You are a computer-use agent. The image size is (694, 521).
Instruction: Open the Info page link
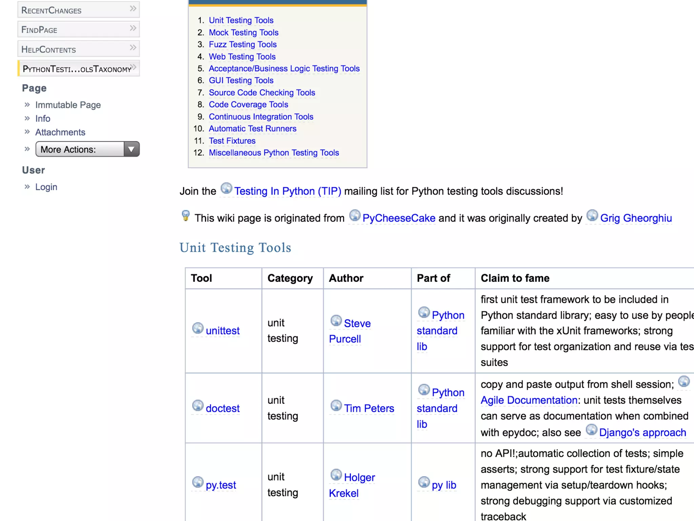click(43, 118)
